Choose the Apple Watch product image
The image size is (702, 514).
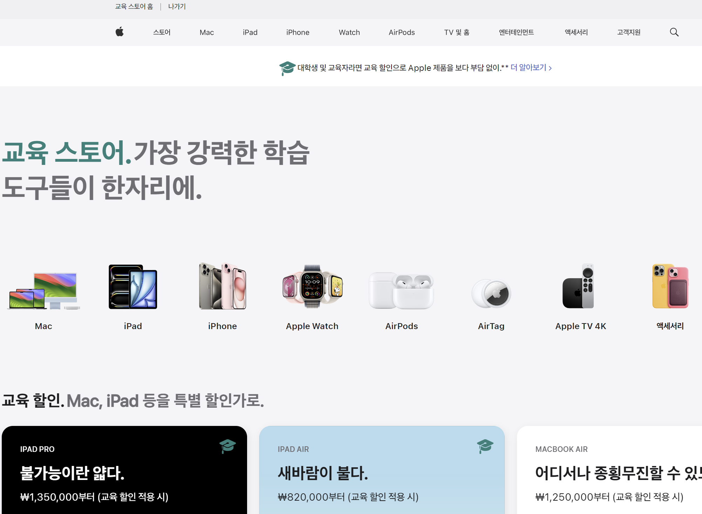pos(312,287)
